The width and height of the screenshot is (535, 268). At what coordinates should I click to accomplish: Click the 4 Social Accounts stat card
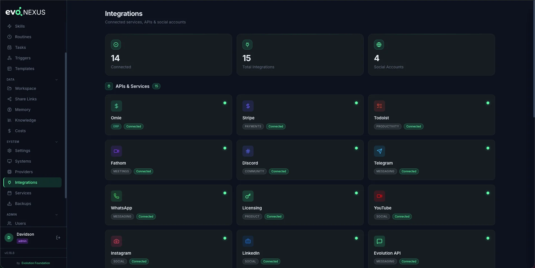point(432,55)
